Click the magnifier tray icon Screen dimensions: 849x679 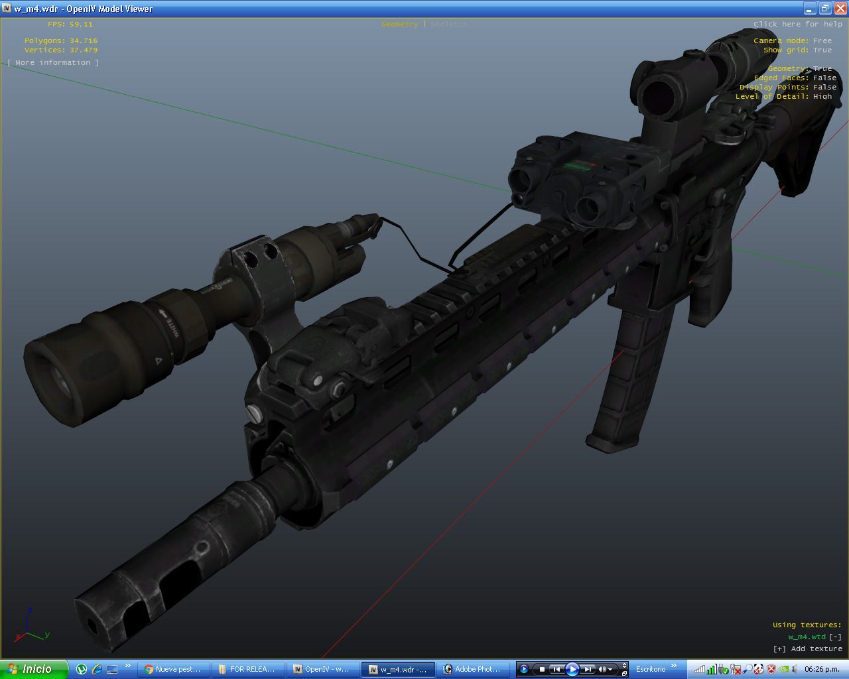(x=747, y=670)
